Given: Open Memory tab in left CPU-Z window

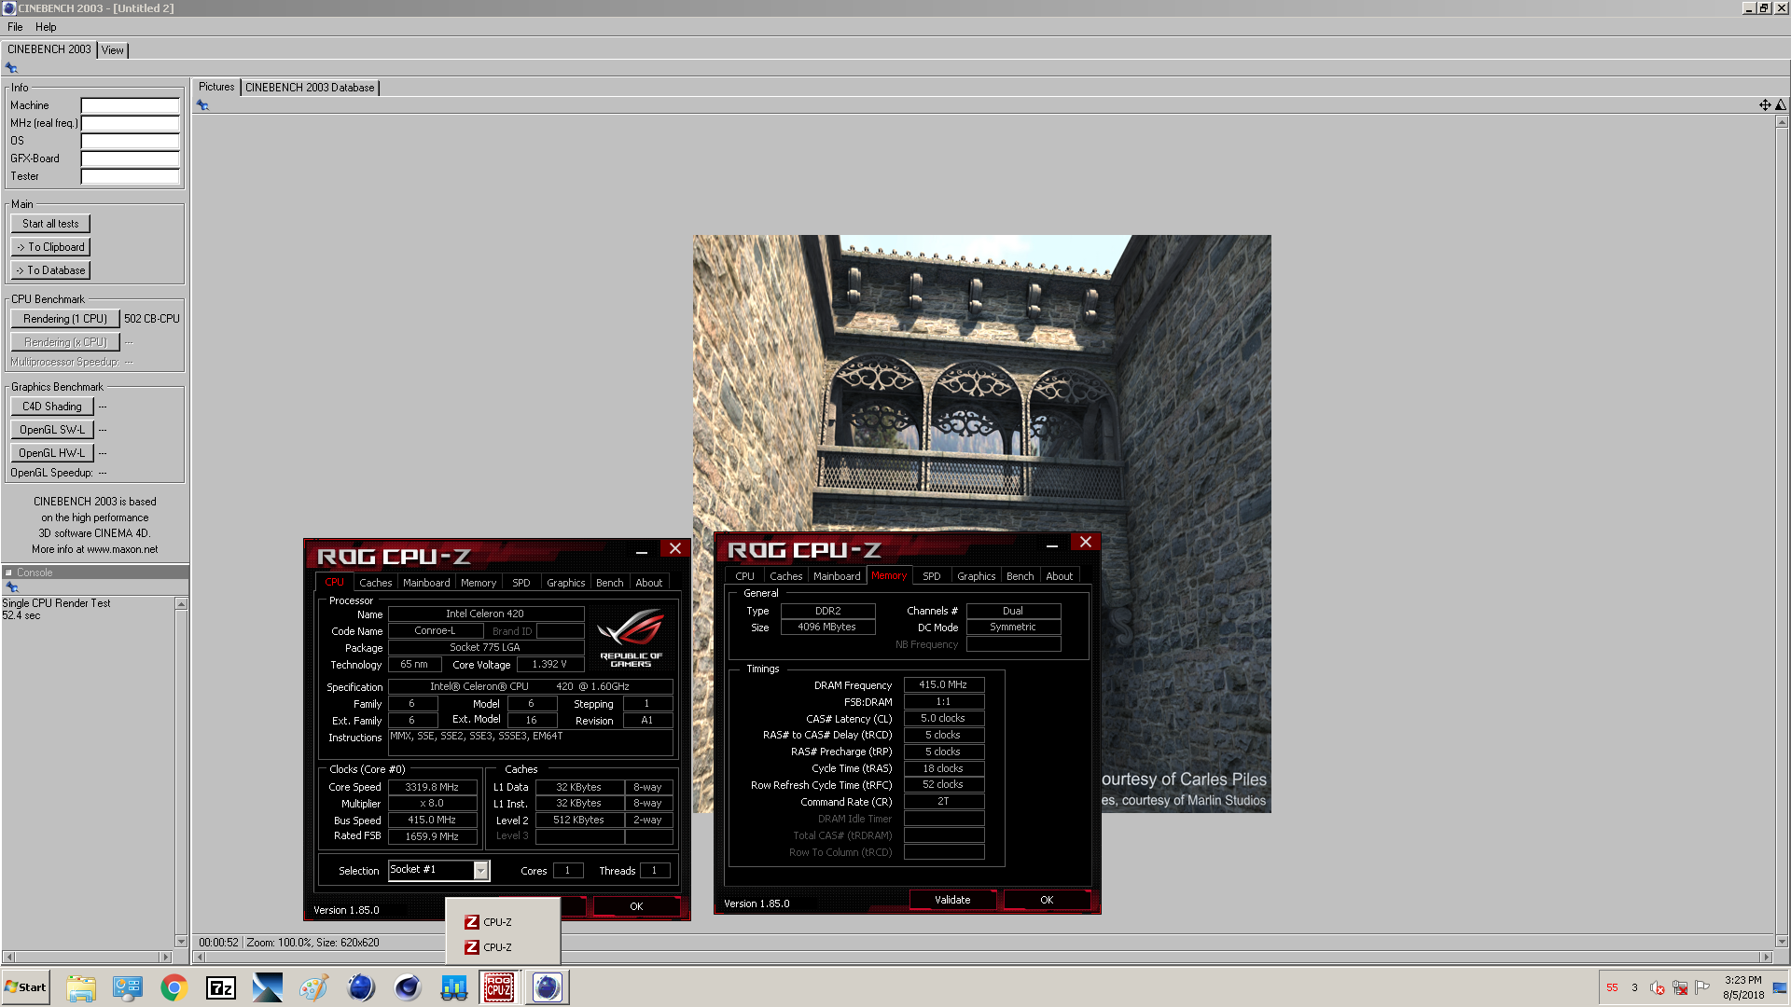Looking at the screenshot, I should tap(479, 583).
